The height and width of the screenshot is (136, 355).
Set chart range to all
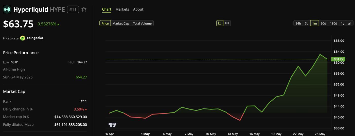(x=350, y=23)
